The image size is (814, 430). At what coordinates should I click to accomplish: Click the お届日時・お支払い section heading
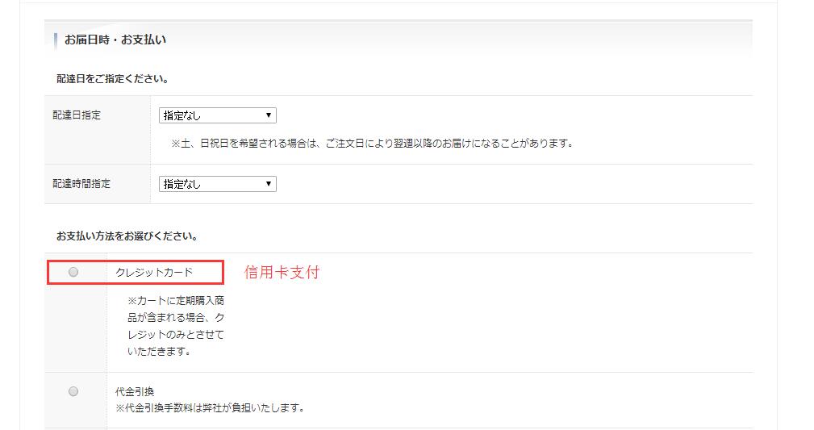pos(115,40)
